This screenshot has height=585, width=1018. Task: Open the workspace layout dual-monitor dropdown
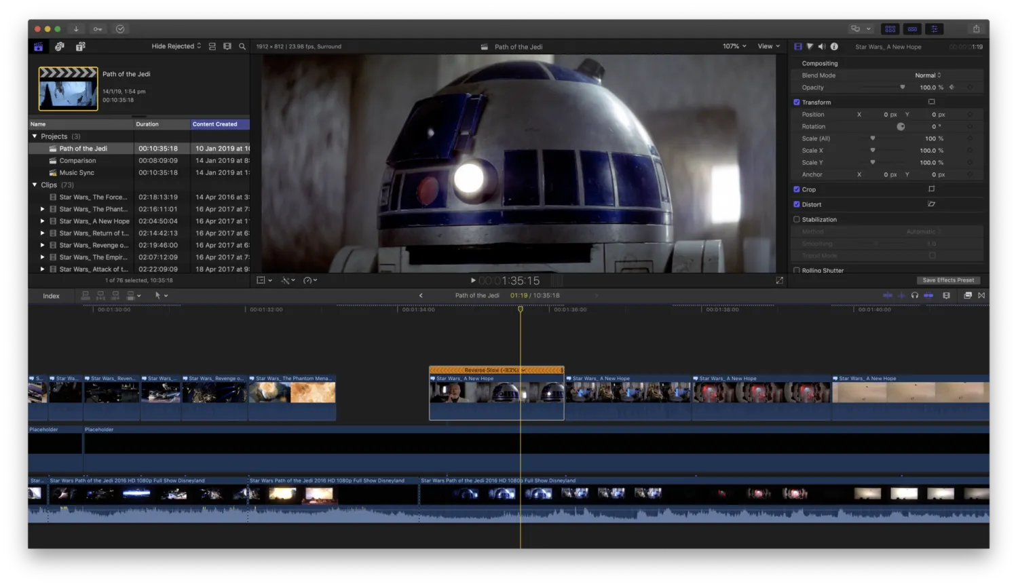point(861,29)
